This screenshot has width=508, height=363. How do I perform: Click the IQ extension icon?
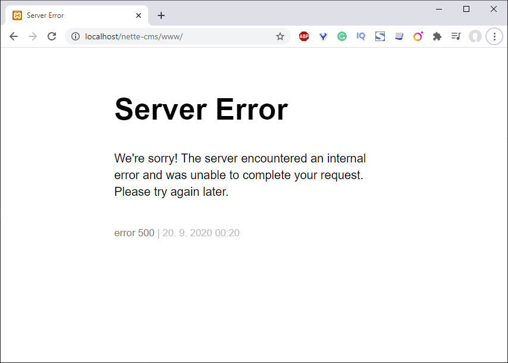tap(361, 36)
